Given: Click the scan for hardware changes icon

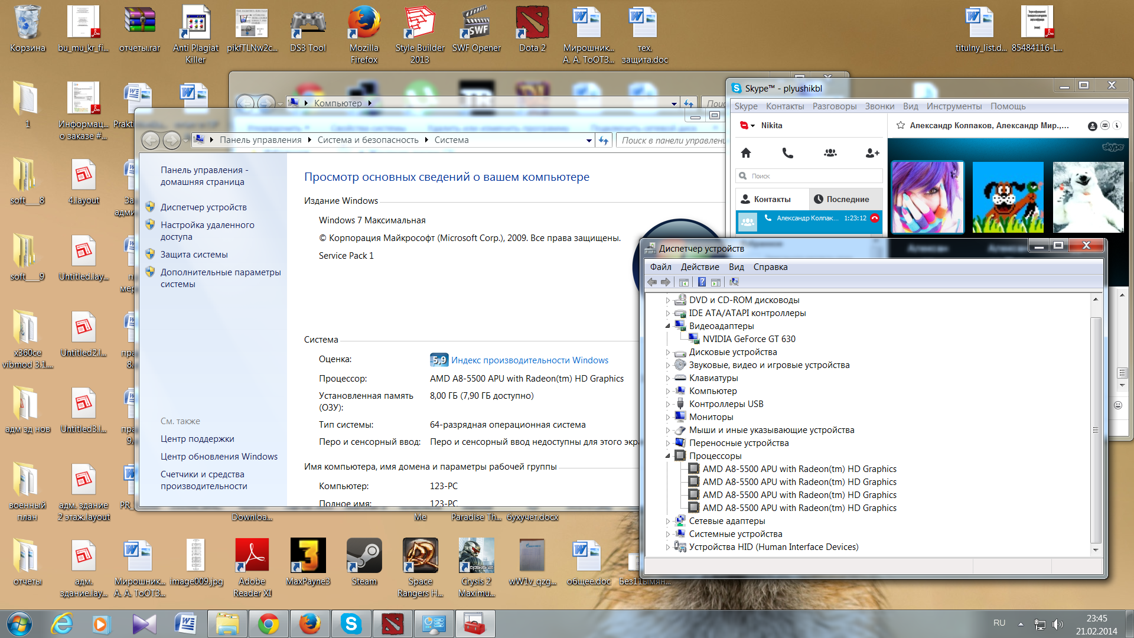Looking at the screenshot, I should click(x=734, y=282).
